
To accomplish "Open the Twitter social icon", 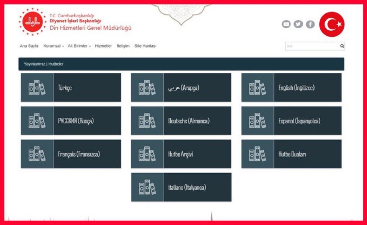I will 298,24.
